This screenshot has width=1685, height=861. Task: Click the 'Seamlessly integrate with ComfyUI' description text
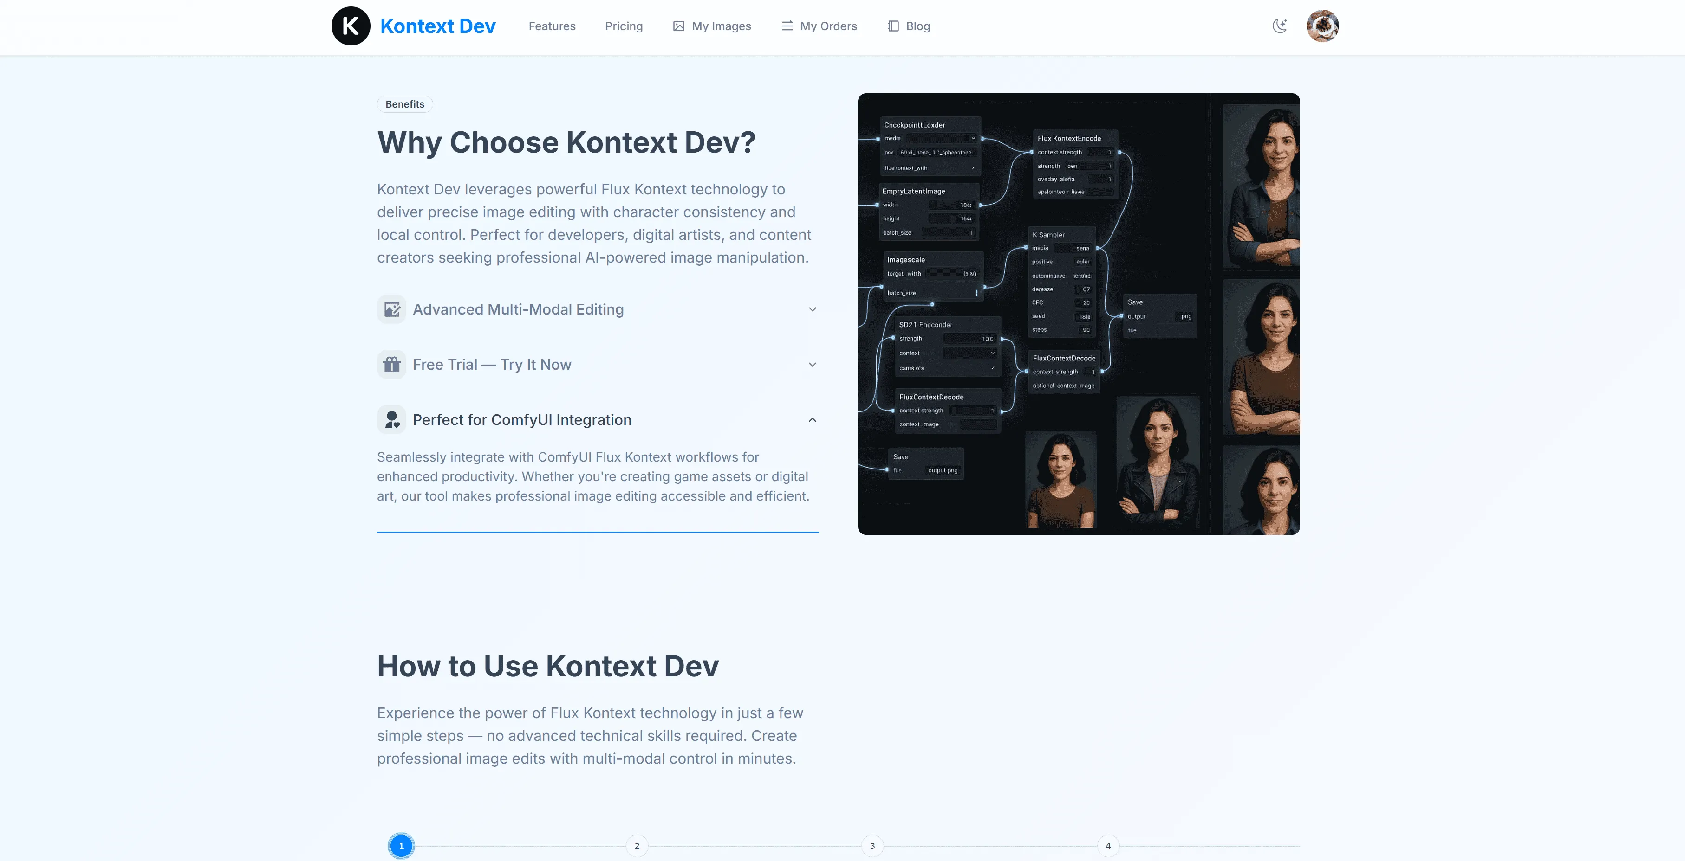coord(593,476)
